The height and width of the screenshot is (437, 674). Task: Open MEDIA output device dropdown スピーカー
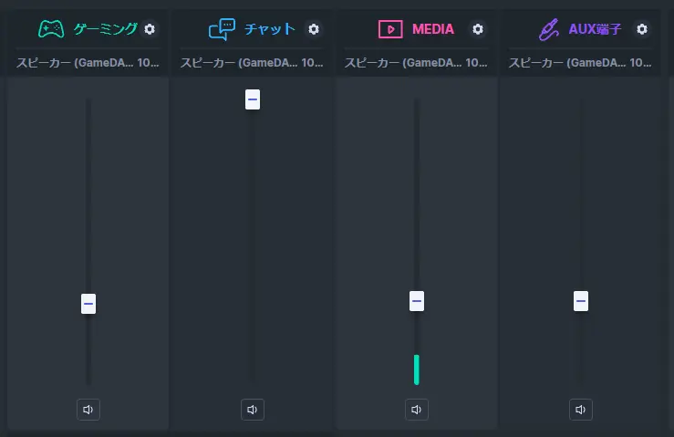(x=416, y=63)
